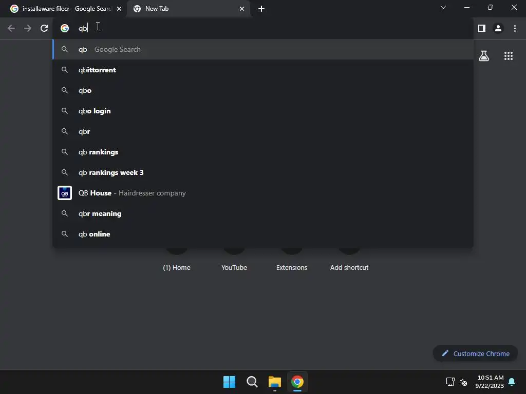Click the Chrome taskbar icon
526x394 pixels.
[297, 382]
